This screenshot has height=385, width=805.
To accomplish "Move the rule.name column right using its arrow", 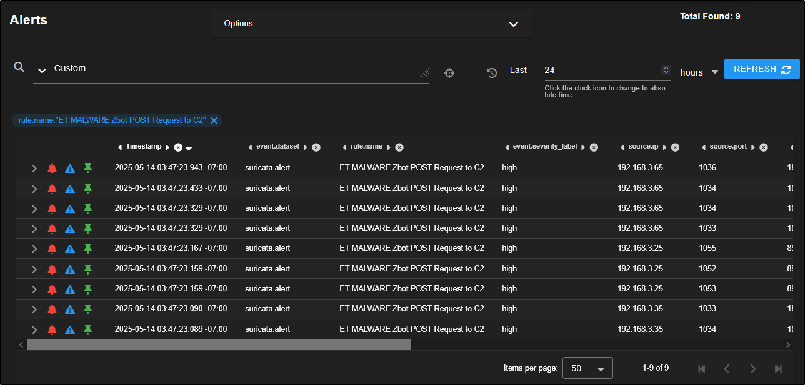I will pos(389,147).
